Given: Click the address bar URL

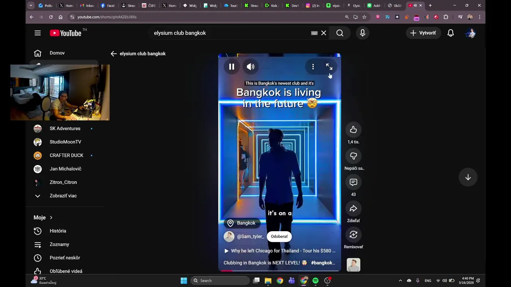Looking at the screenshot, I should click(107, 17).
